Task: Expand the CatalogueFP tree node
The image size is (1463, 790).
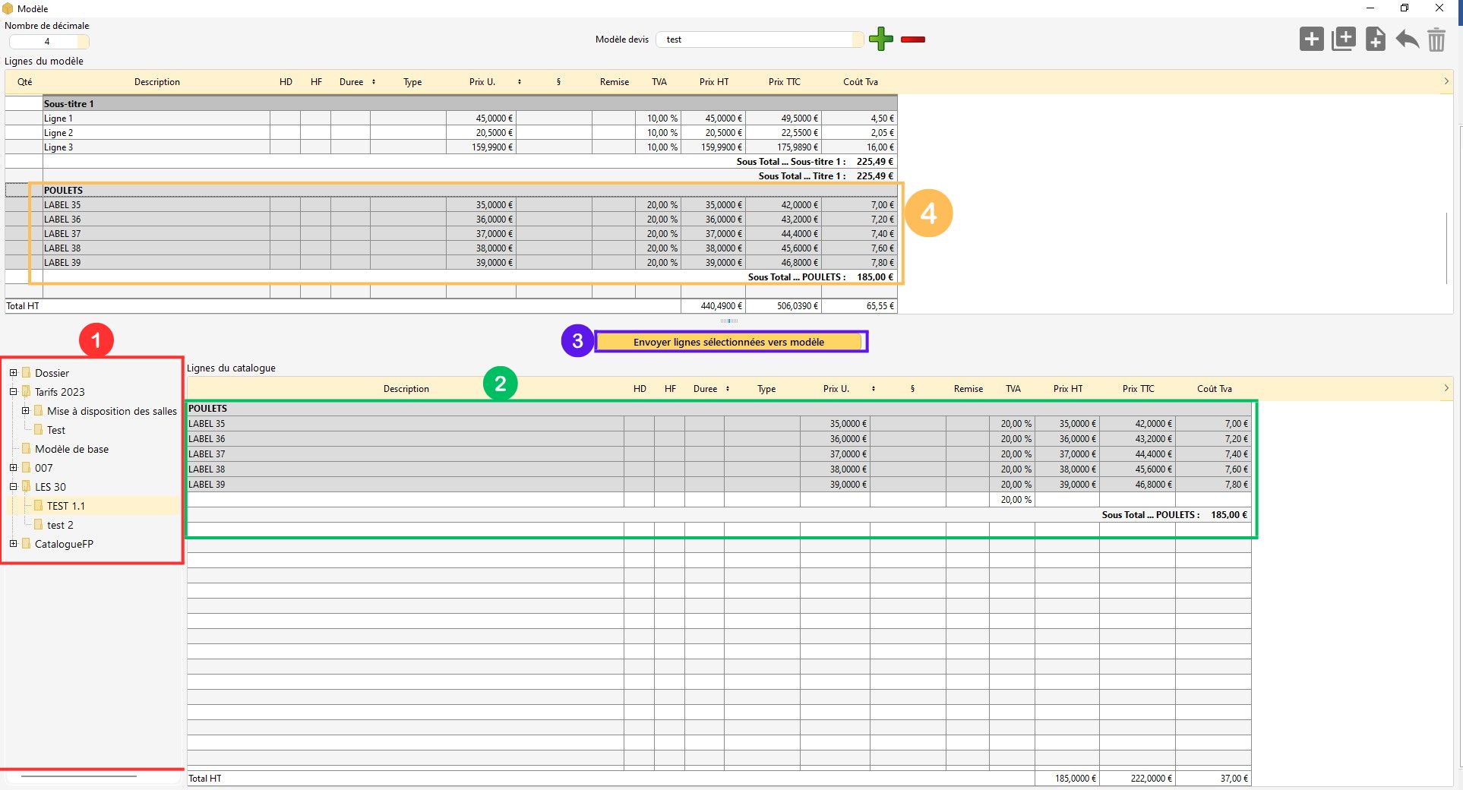Action: point(14,544)
